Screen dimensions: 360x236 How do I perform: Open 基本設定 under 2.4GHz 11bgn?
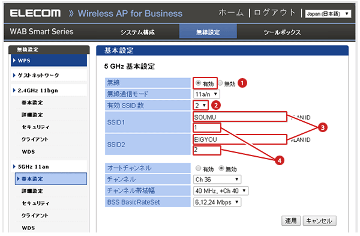(32, 103)
